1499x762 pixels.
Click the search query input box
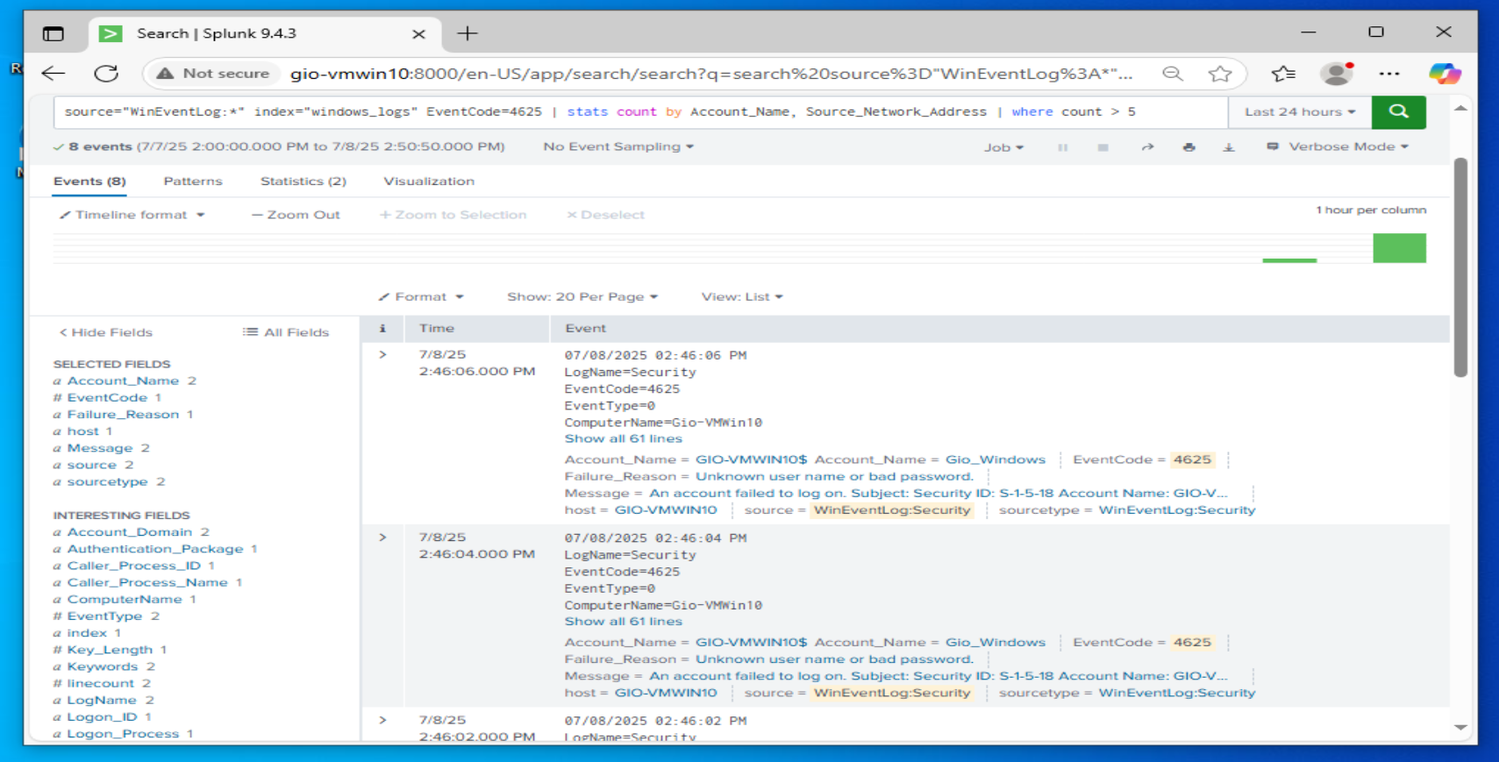point(640,112)
